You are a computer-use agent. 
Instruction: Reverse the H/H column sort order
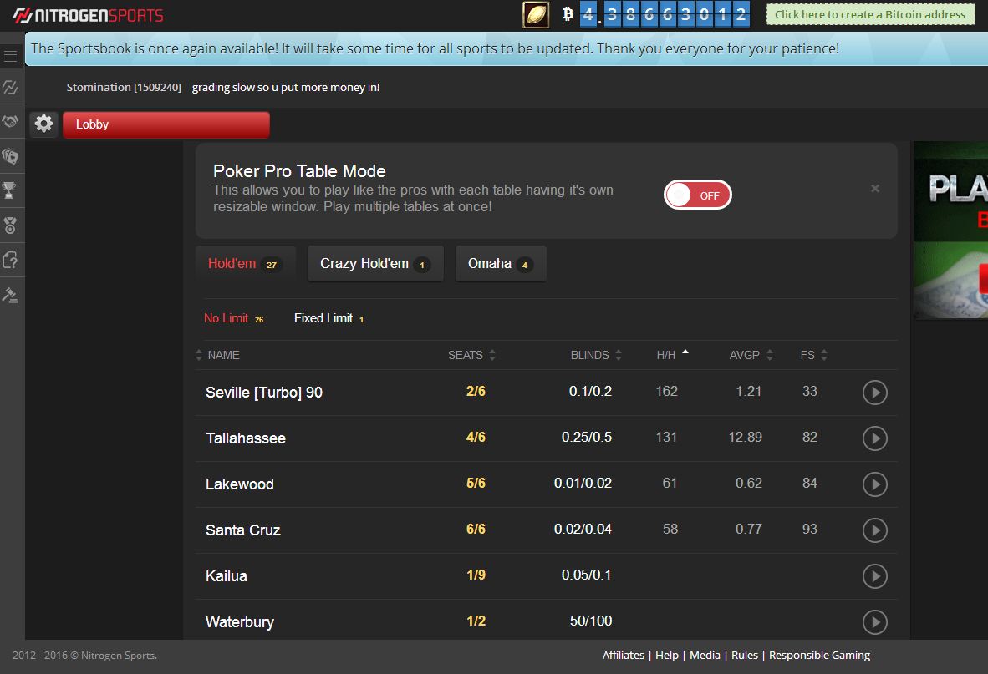669,355
